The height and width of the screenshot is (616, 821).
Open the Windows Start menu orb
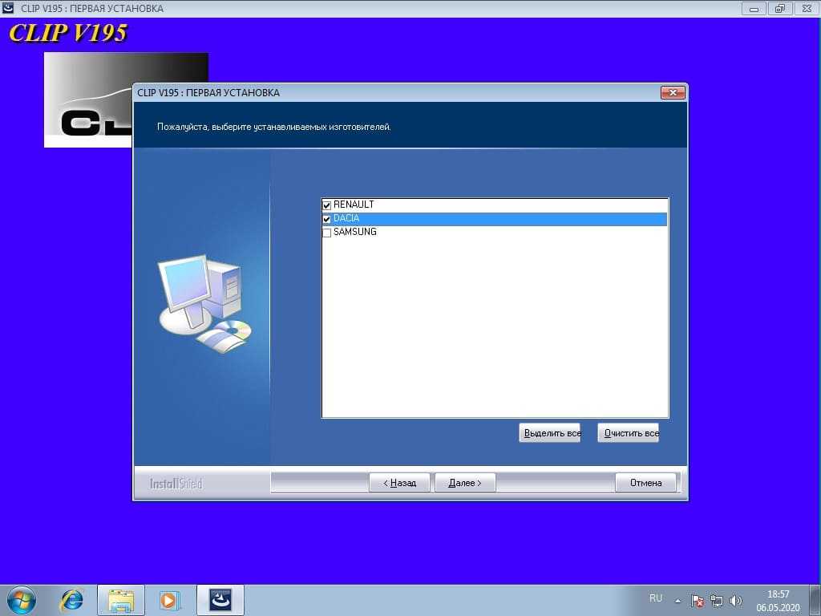(21, 599)
